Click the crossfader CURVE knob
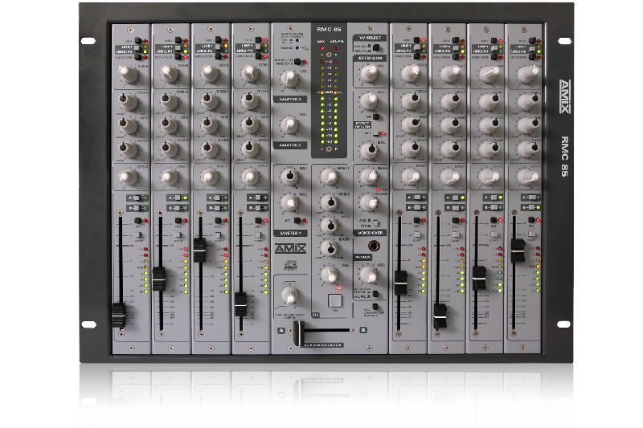 click(290, 296)
